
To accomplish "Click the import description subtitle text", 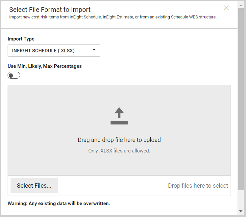I will pos(113,17).
